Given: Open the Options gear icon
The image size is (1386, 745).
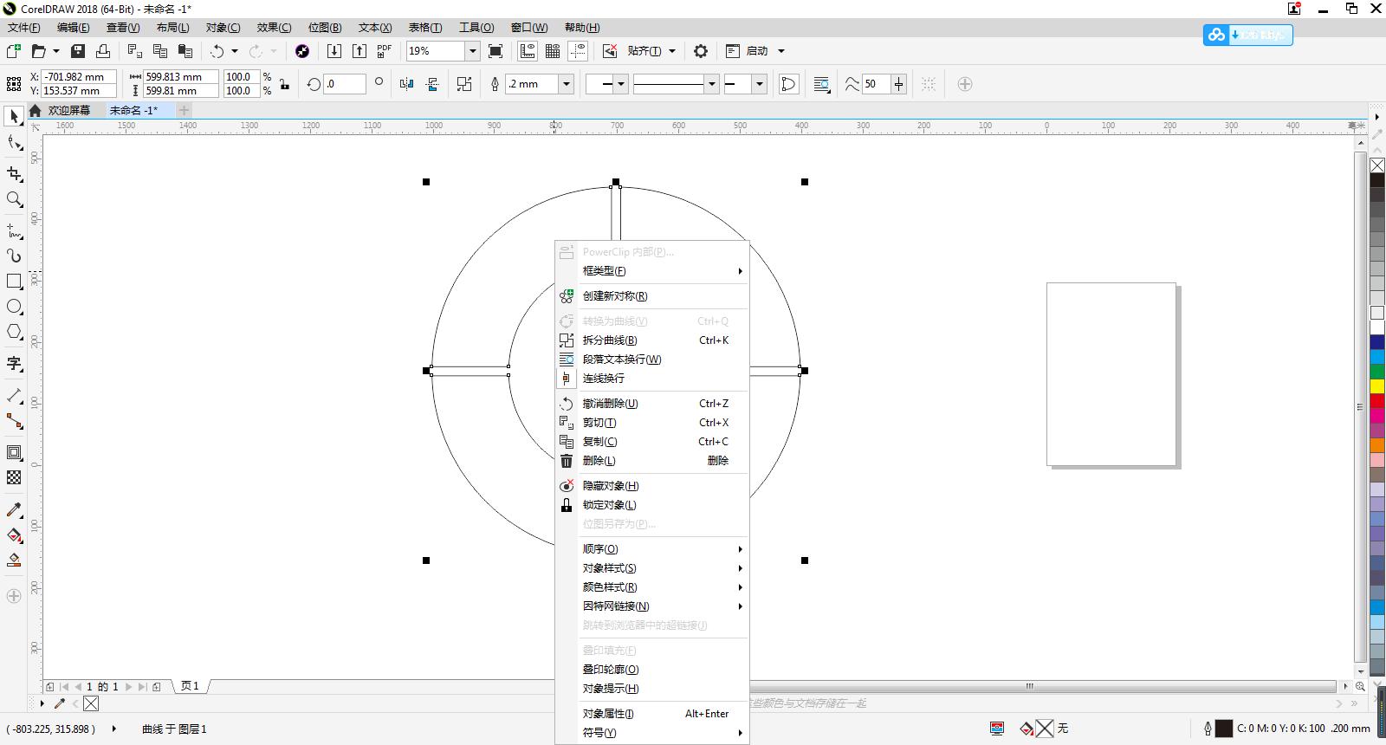Looking at the screenshot, I should 701,51.
